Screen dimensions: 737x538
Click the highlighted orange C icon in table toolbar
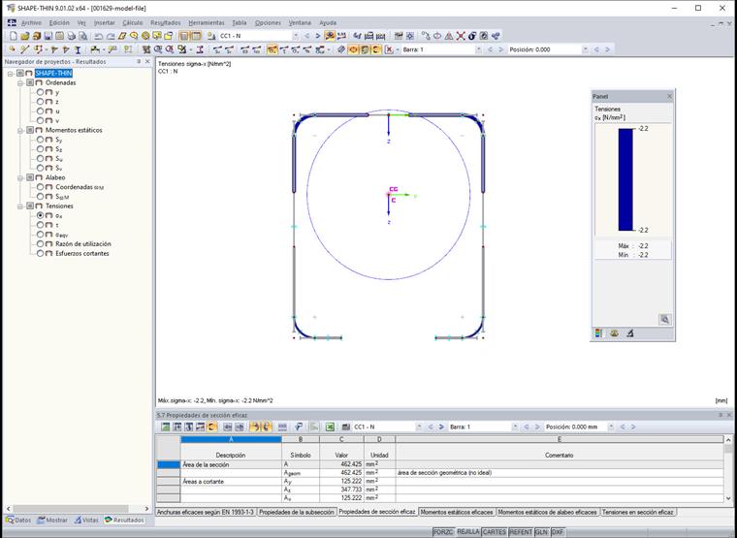[212, 427]
